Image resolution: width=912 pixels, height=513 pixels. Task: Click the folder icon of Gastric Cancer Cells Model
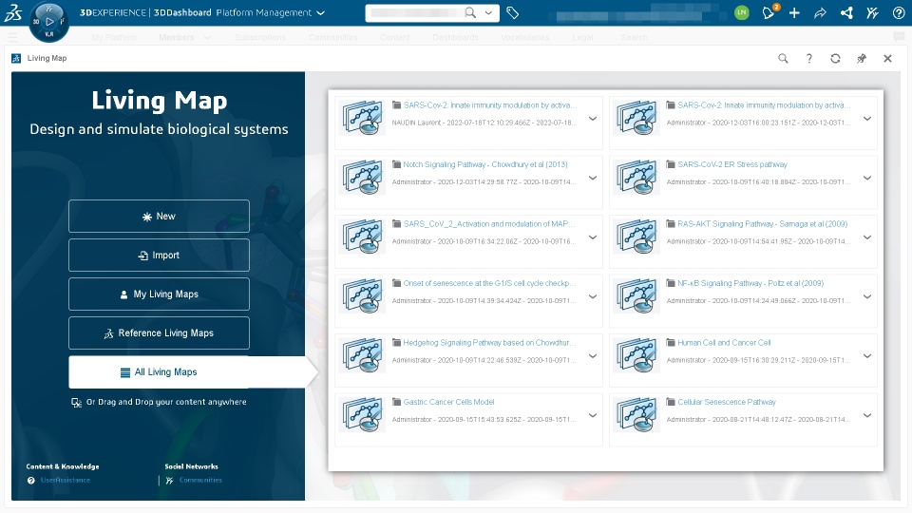pyautogui.click(x=397, y=402)
